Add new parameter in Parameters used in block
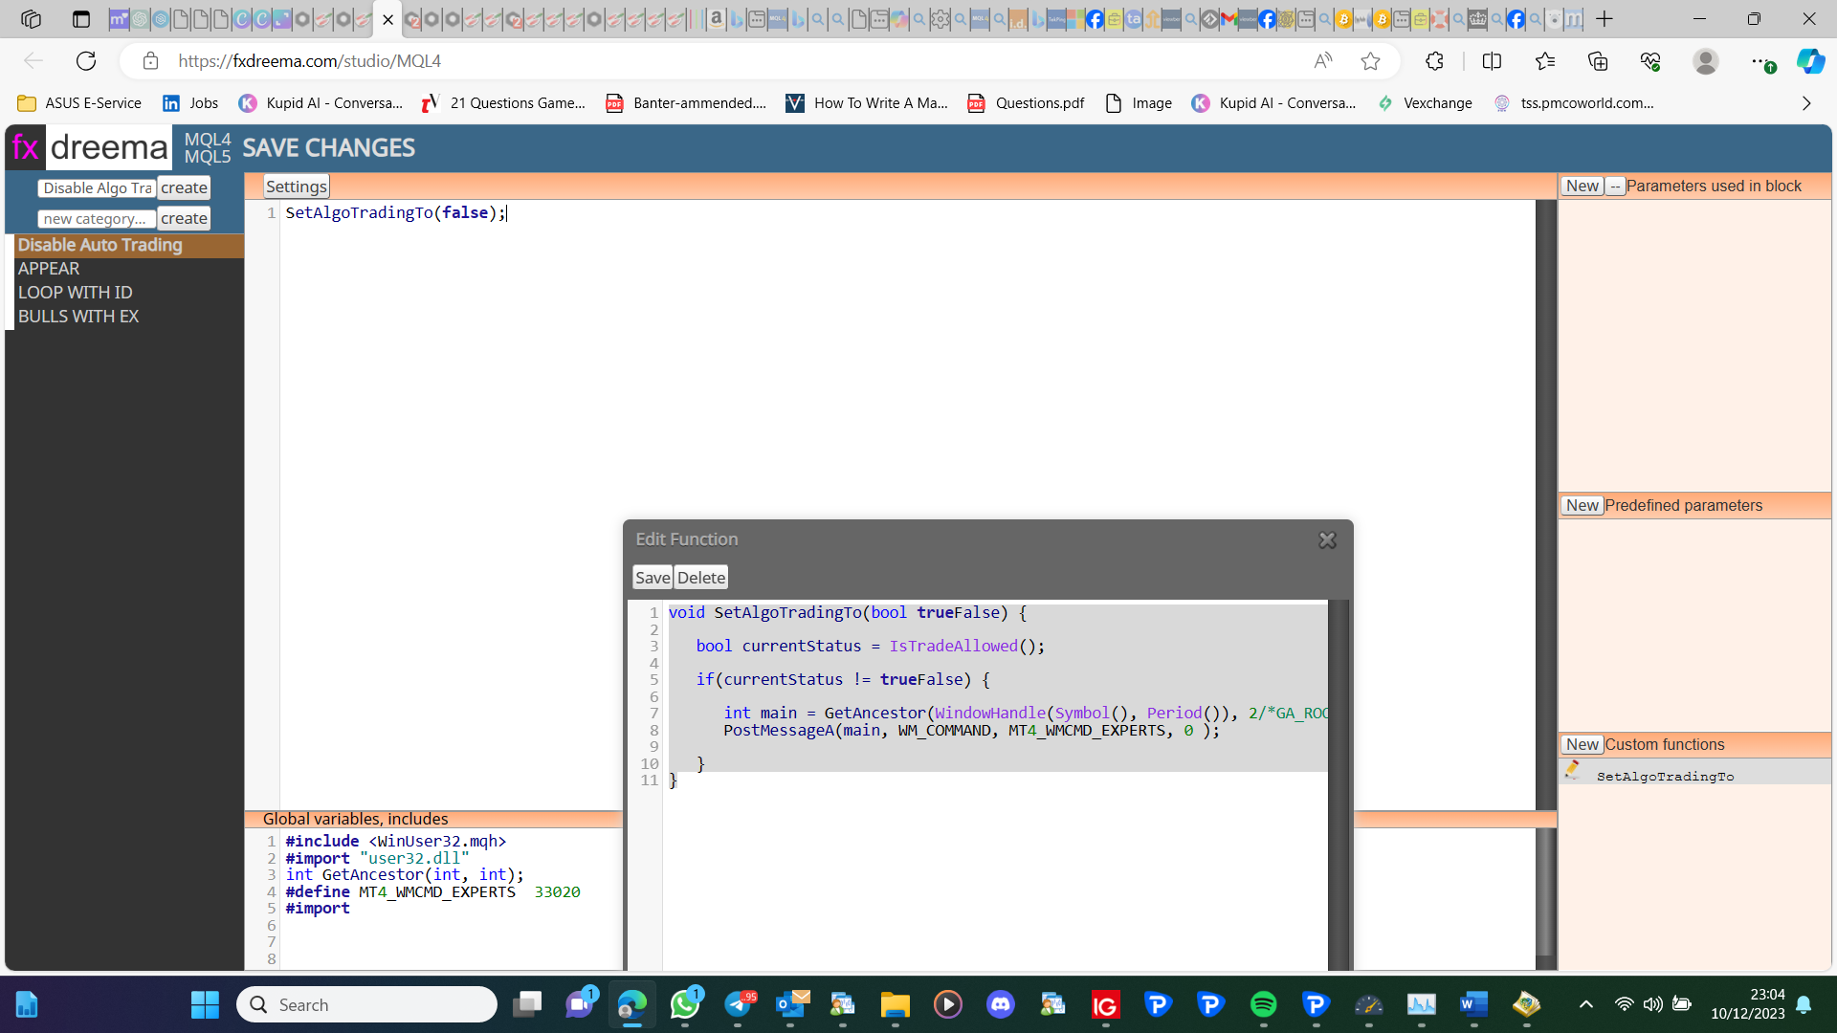Viewport: 1837px width, 1033px height. pos(1582,187)
